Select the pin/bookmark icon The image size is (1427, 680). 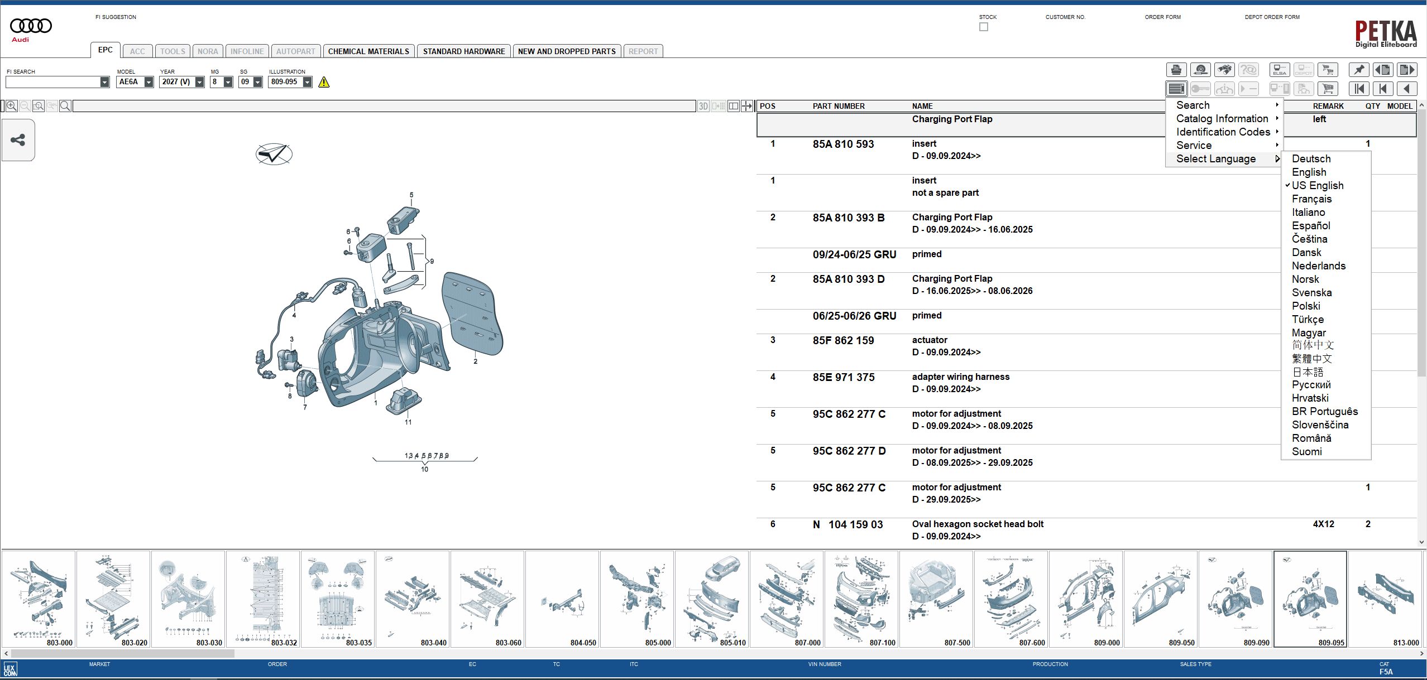[x=1359, y=69]
